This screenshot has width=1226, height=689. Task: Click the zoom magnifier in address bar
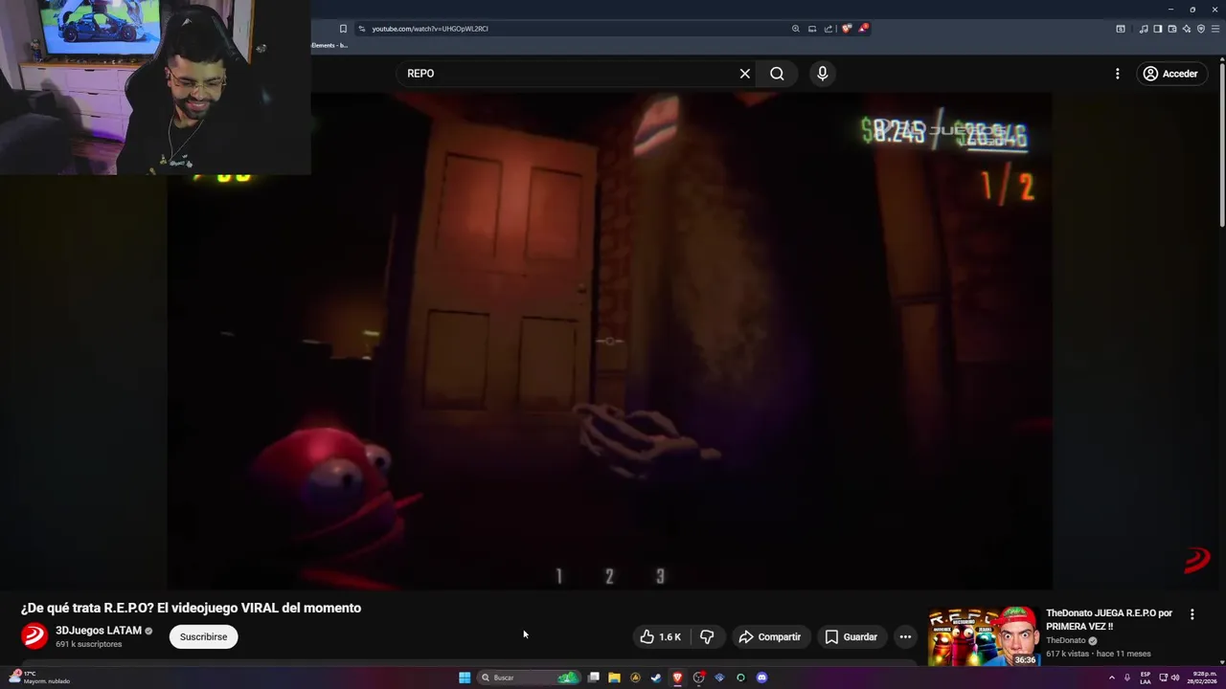pyautogui.click(x=795, y=29)
